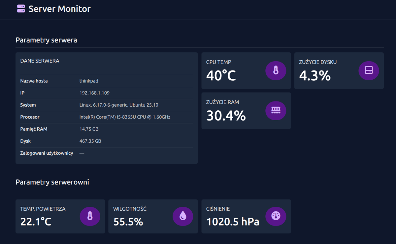Screen dimensions: 396x244
Task: Click the gauge icon on CIŚNIENIE card
Action: point(276,216)
